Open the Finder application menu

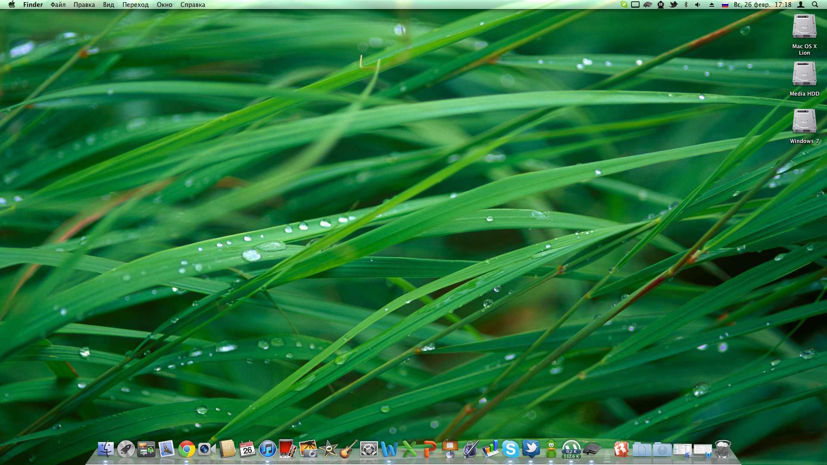coord(33,5)
